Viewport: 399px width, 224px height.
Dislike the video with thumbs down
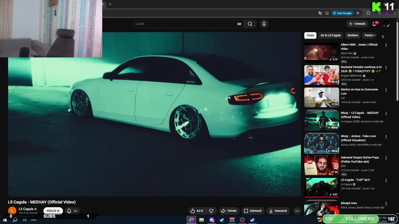[211, 211]
